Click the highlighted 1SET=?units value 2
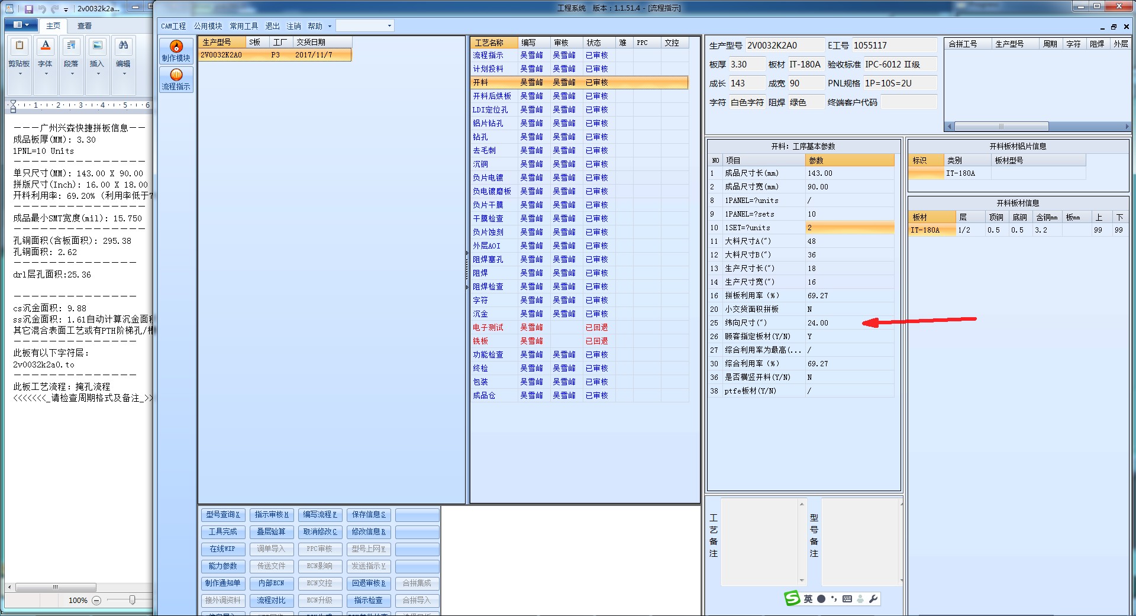Viewport: 1136px width, 616px height. coord(850,228)
